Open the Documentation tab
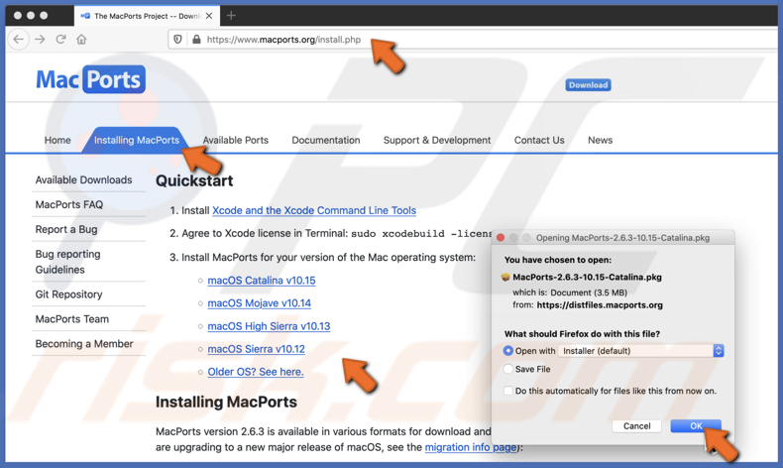The width and height of the screenshot is (783, 468). [326, 141]
